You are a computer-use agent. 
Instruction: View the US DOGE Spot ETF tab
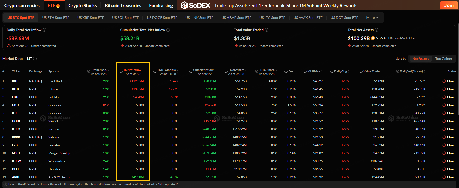point(162,18)
